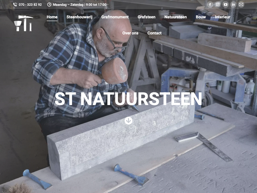257x193 pixels.
Task: Open the Instagram social icon
Action: 218,5
